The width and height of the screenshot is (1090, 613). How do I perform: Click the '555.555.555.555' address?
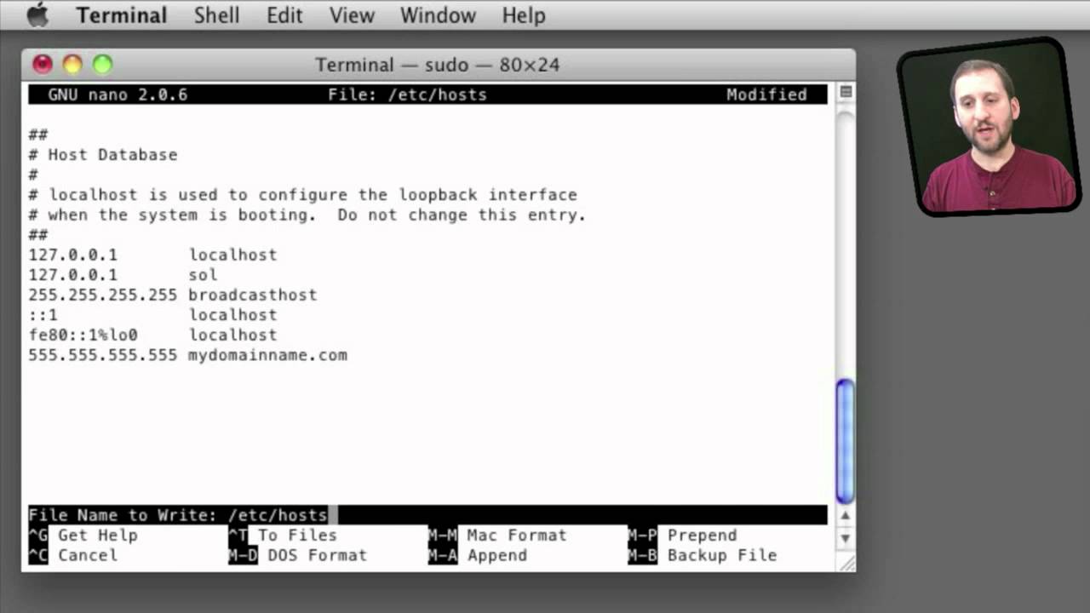[103, 355]
